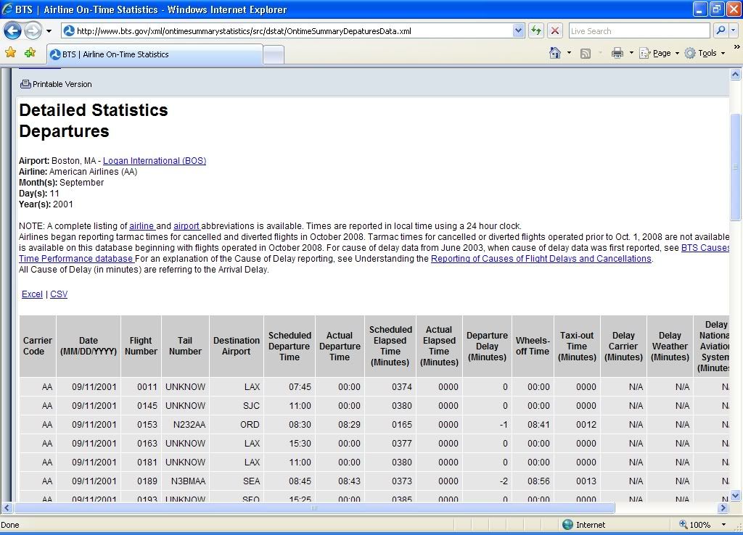The height and width of the screenshot is (535, 743).
Task: Download the data via the CSV link
Action: 59,294
